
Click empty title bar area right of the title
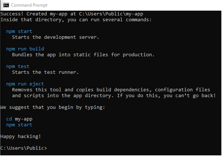[x=135, y=5]
